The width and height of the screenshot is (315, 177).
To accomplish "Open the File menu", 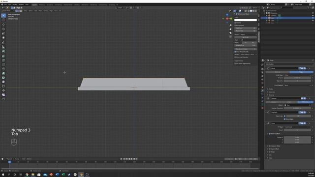I will 5,4.
